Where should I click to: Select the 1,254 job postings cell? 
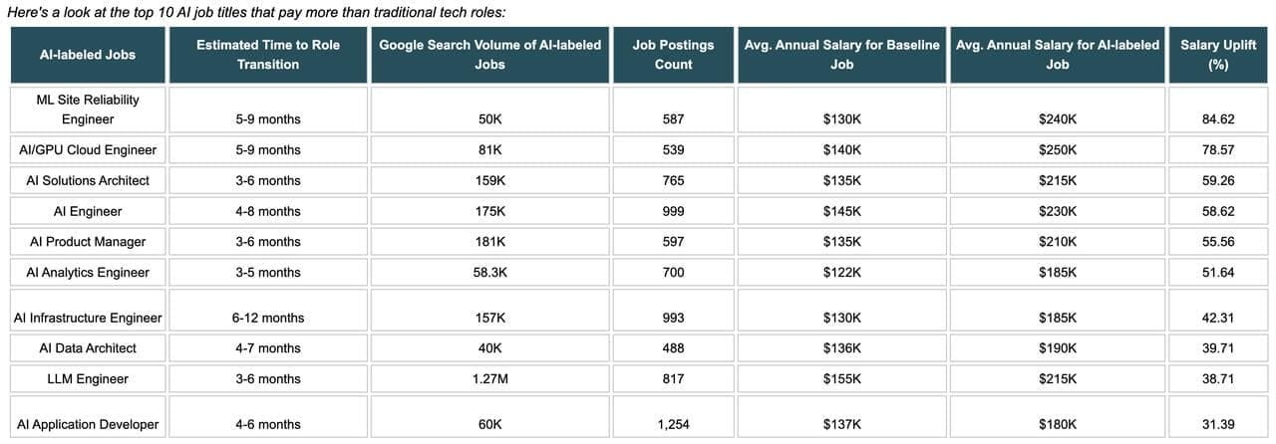coord(673,424)
